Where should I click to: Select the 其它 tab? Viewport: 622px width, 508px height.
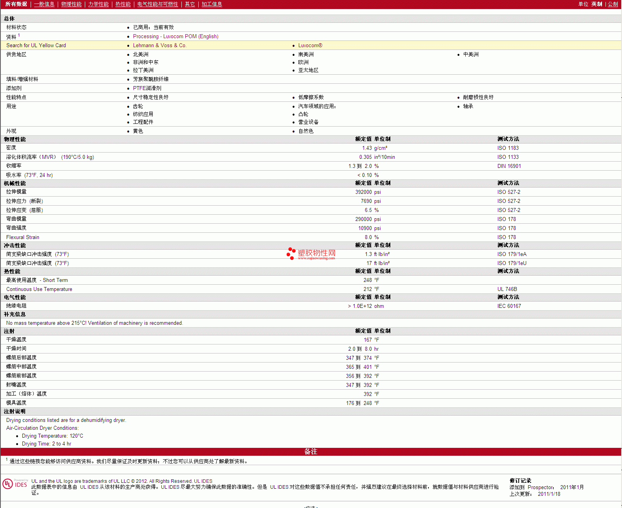tap(190, 4)
